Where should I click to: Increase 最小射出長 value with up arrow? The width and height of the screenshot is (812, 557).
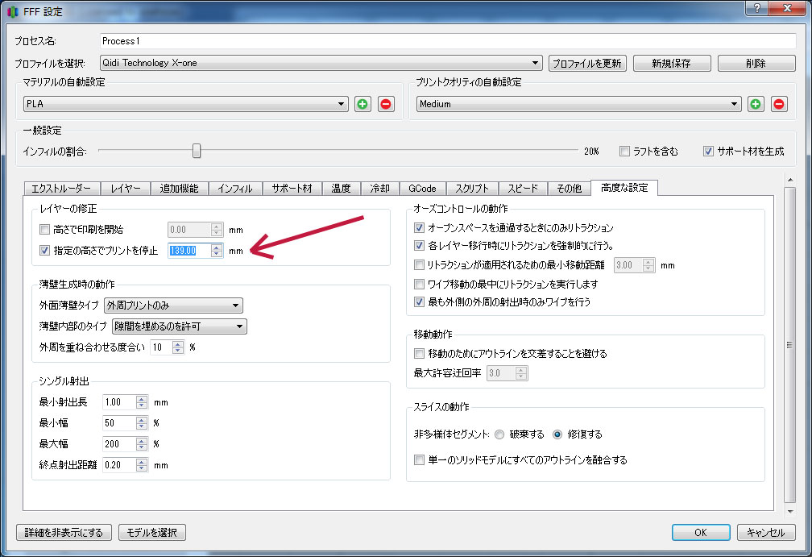pyautogui.click(x=142, y=399)
